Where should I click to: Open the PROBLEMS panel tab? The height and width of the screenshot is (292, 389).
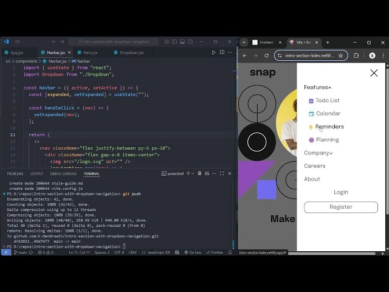point(15,173)
